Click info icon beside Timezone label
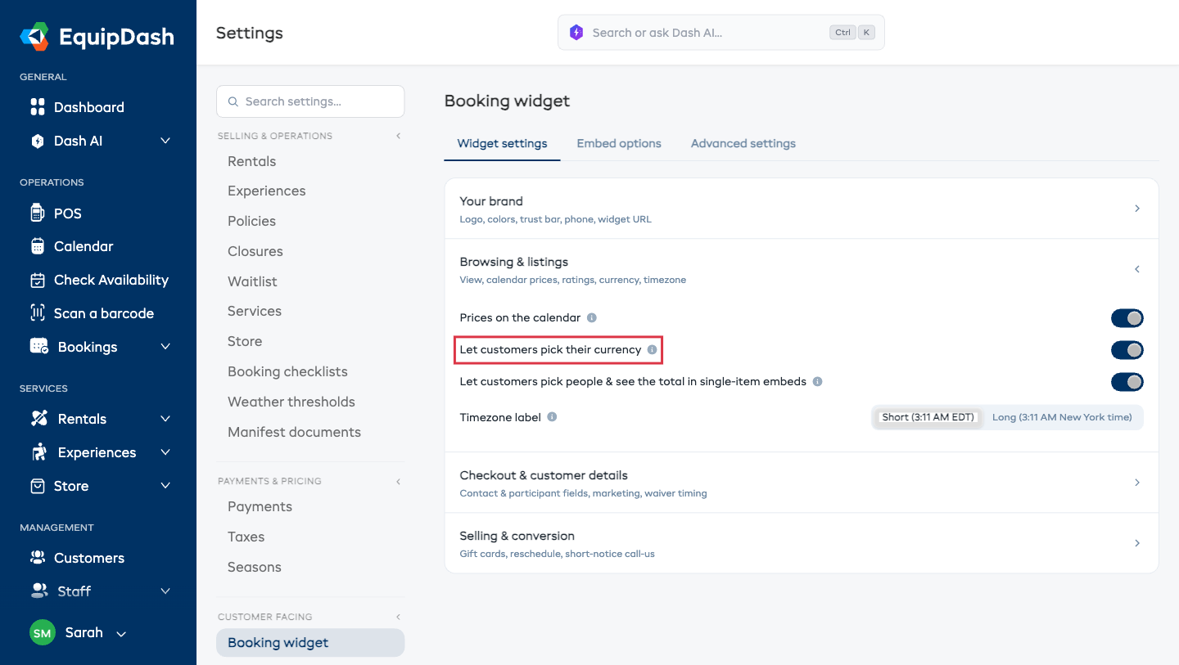Screen dimensions: 1179x665 click(x=552, y=416)
